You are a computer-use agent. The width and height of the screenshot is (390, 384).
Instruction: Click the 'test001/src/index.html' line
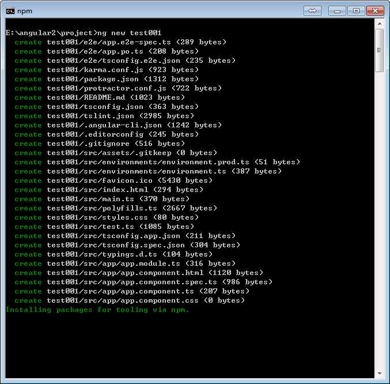pos(109,190)
